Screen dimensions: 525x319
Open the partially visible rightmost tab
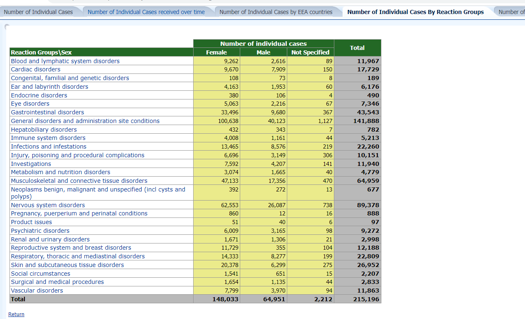click(x=511, y=12)
